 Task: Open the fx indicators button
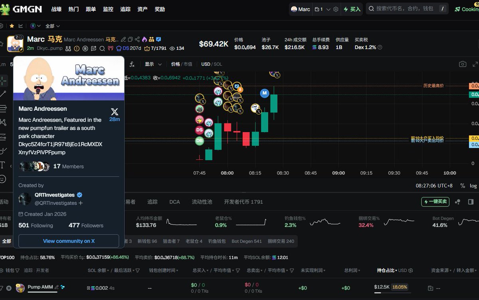132,64
